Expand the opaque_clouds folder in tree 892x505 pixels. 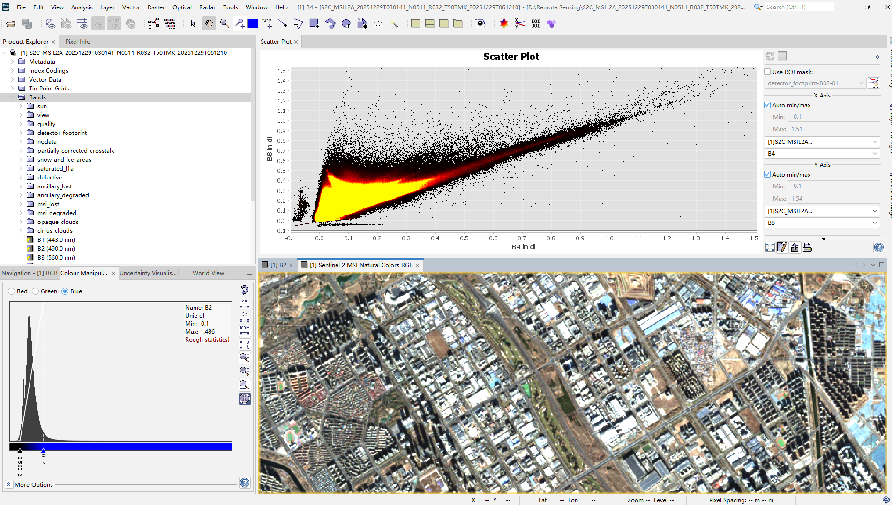[x=21, y=222]
